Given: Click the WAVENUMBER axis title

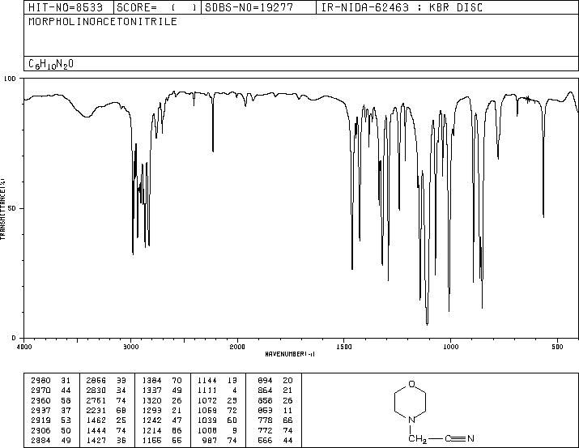Looking at the screenshot, I should (x=290, y=354).
